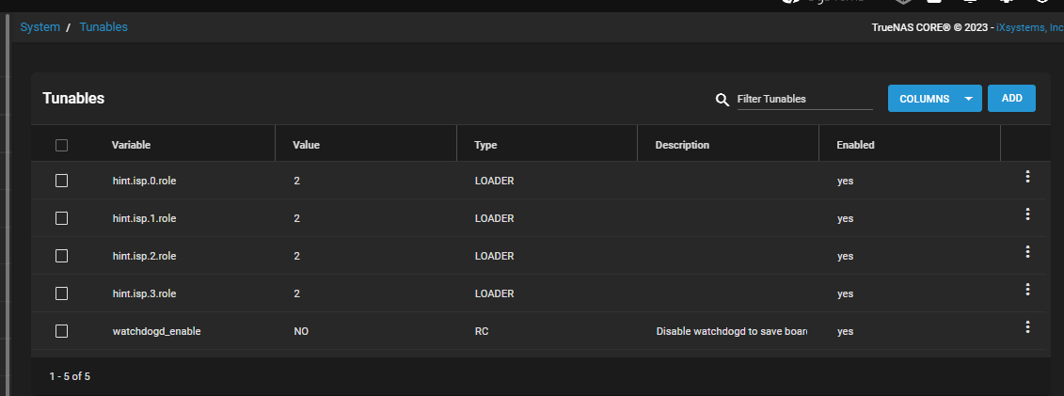1064x396 pixels.
Task: Open options menu for hint.isp.1.role row
Action: click(1027, 214)
